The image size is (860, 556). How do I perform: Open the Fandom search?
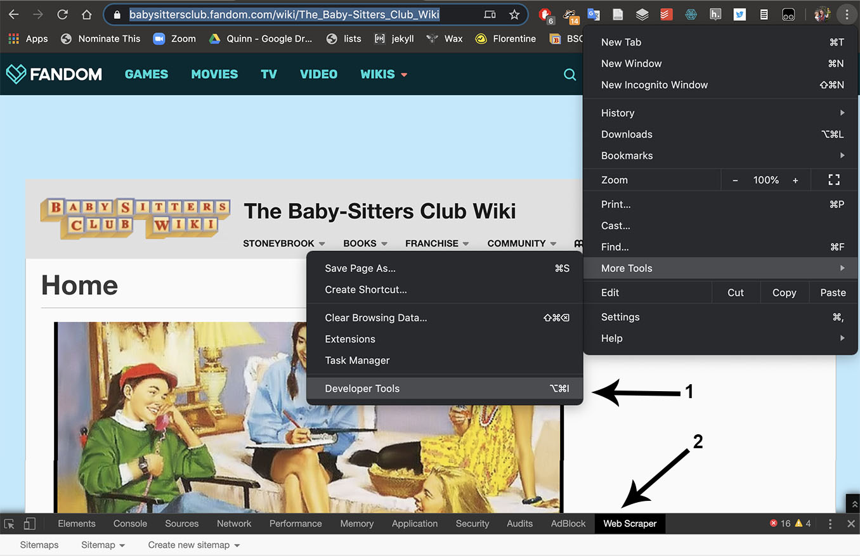coord(569,74)
